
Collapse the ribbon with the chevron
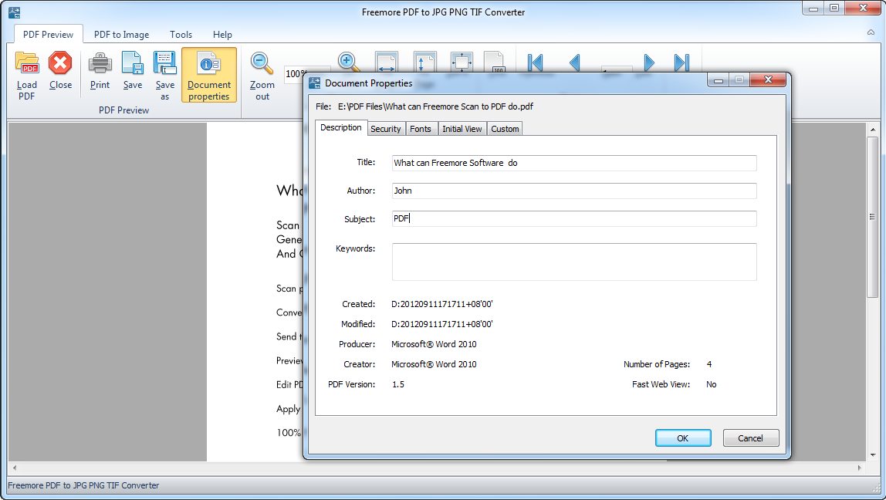point(871,32)
